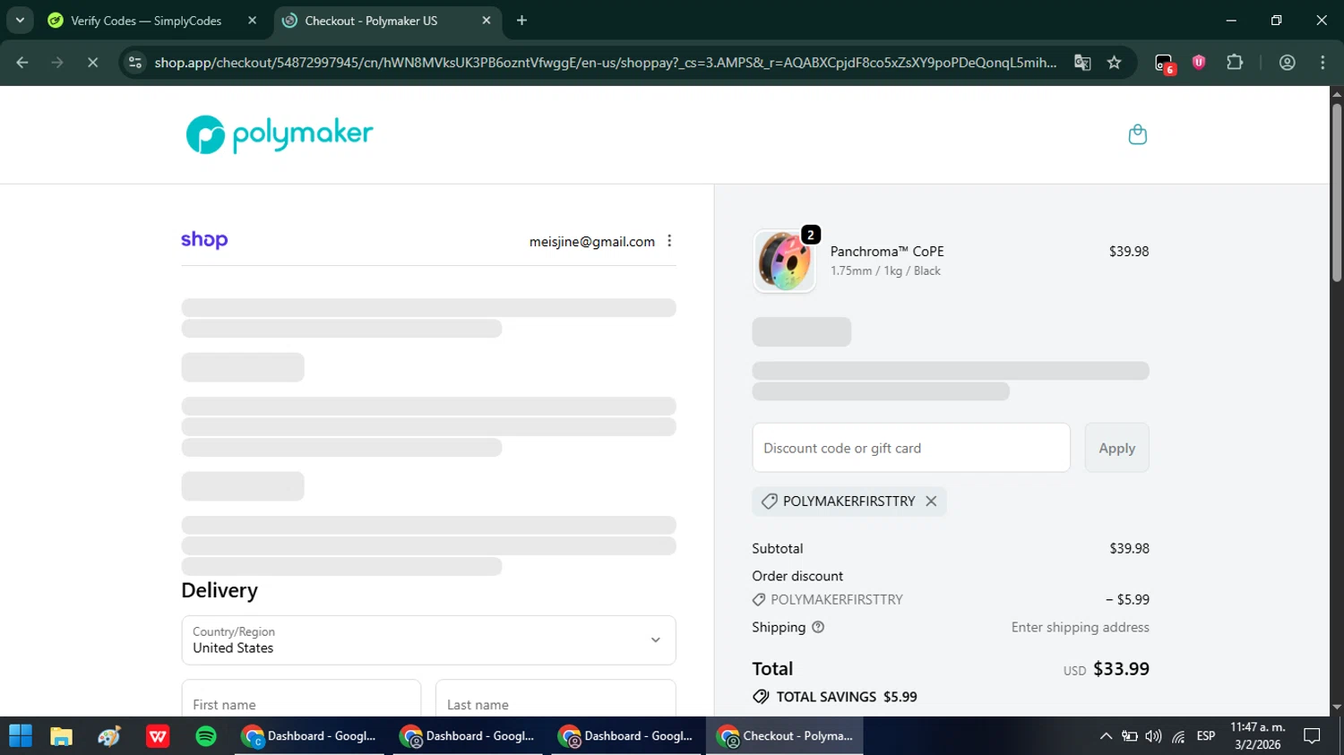
Task: Open the extension with red 6 badge
Action: point(1164,64)
